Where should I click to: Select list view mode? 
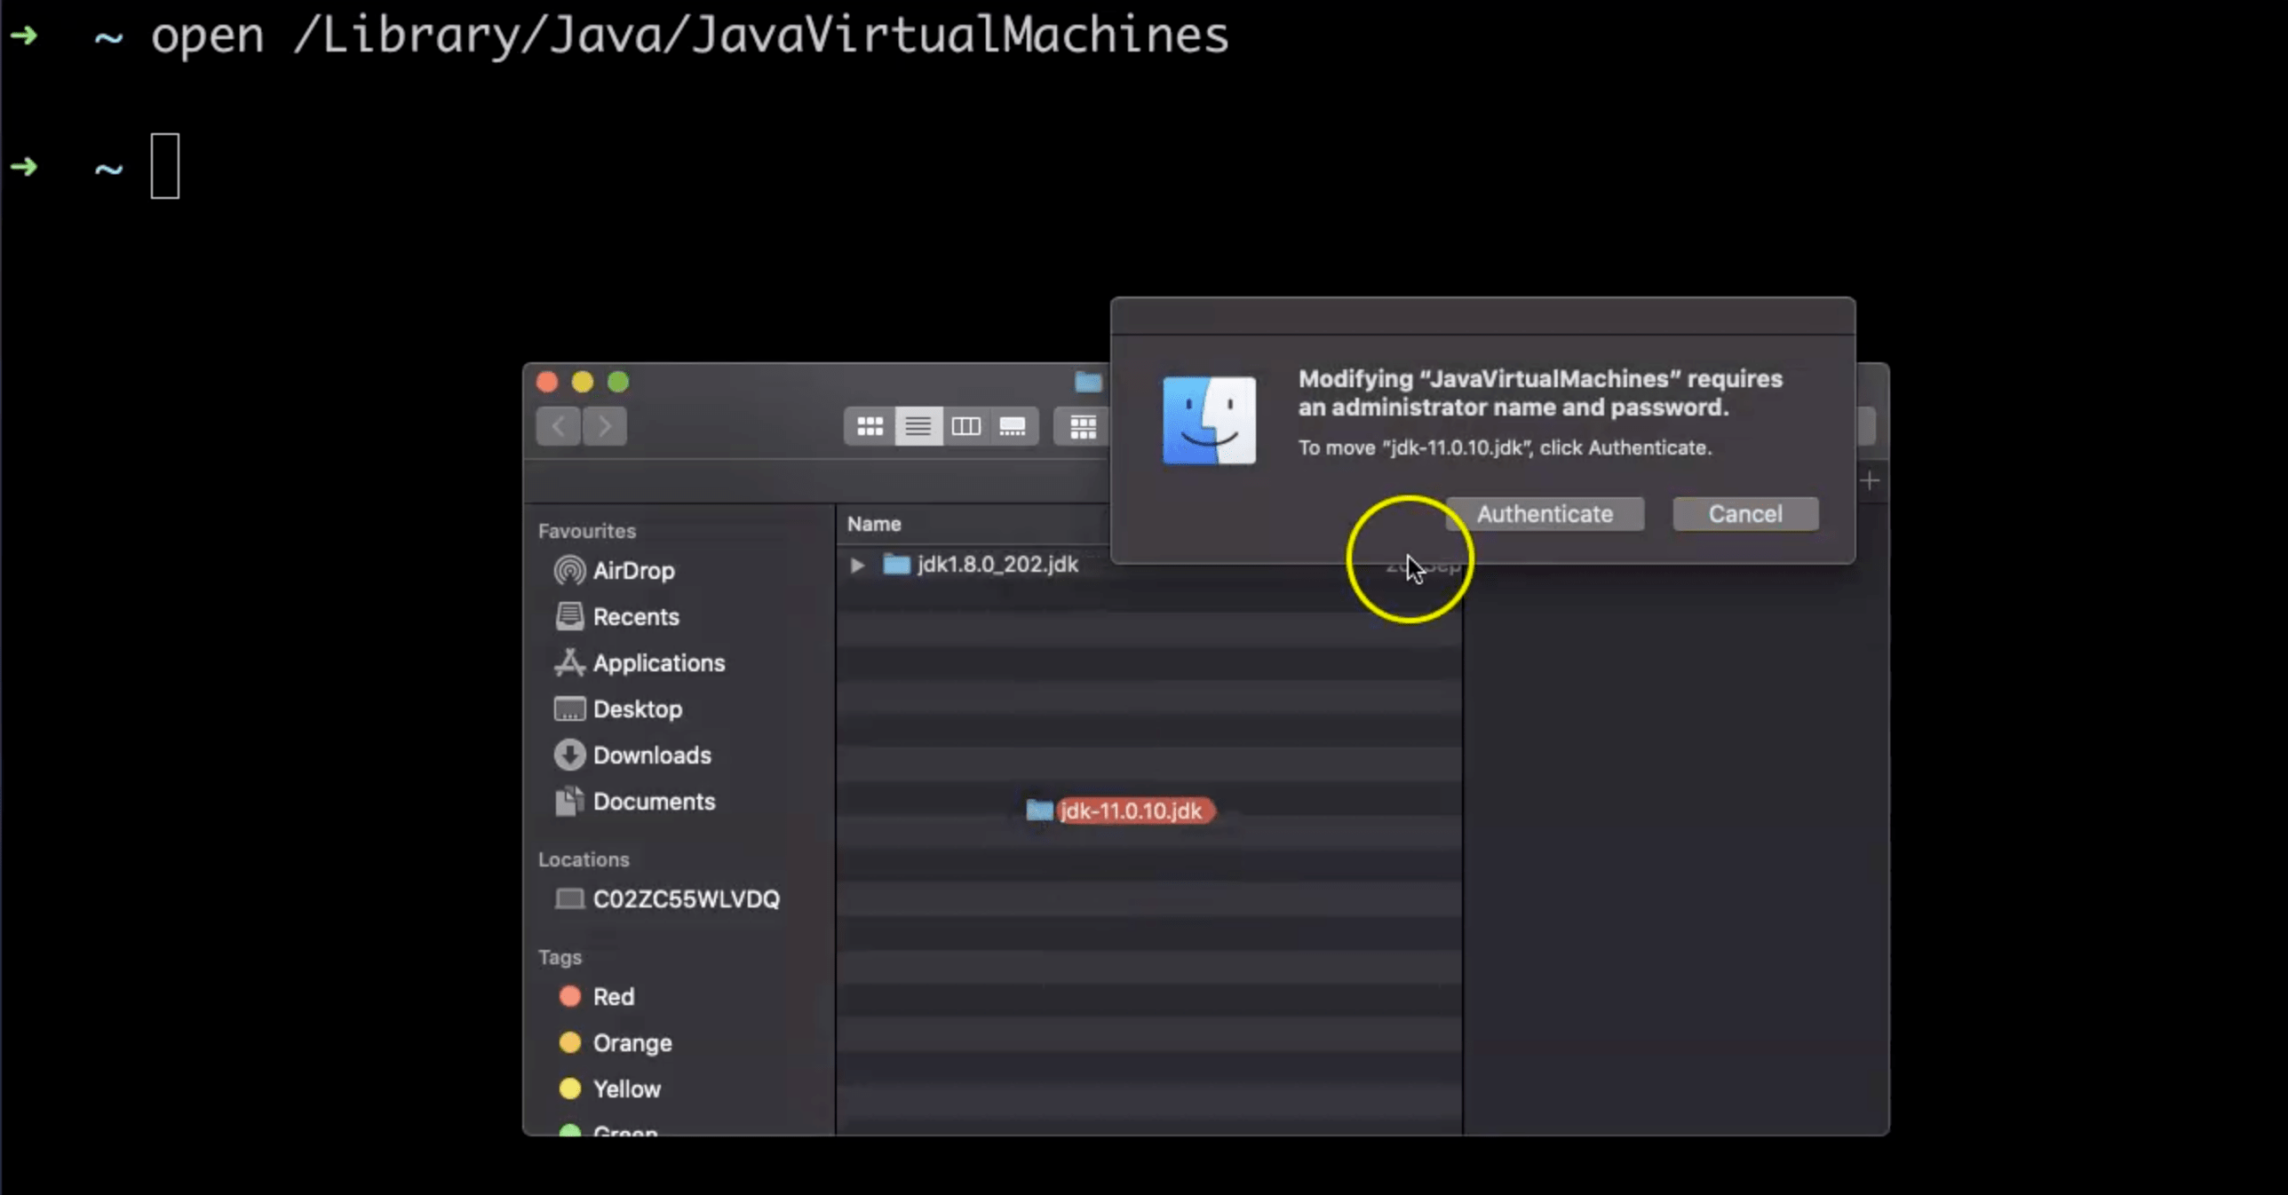pos(918,426)
